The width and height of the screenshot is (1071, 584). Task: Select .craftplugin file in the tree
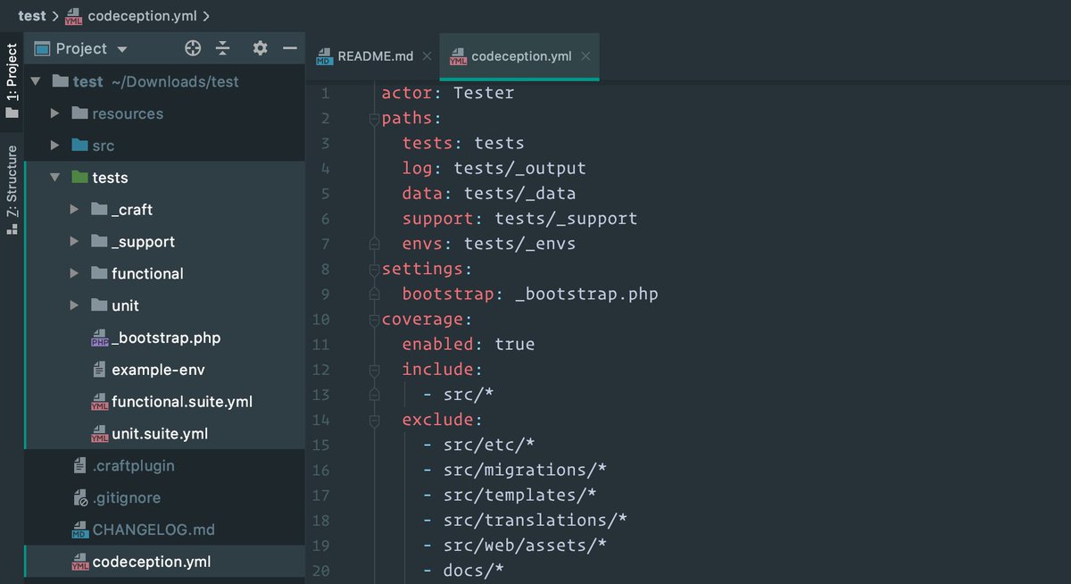(x=134, y=465)
